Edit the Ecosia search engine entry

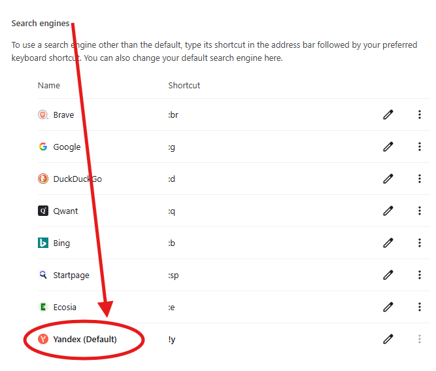388,307
